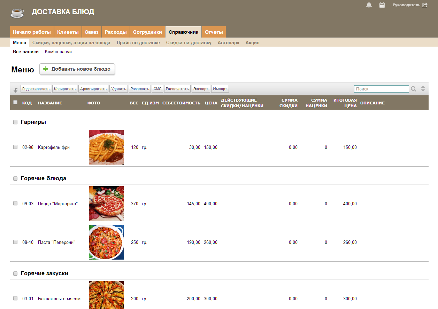
Task: Sort table by the Цена column header
Action: (211, 103)
